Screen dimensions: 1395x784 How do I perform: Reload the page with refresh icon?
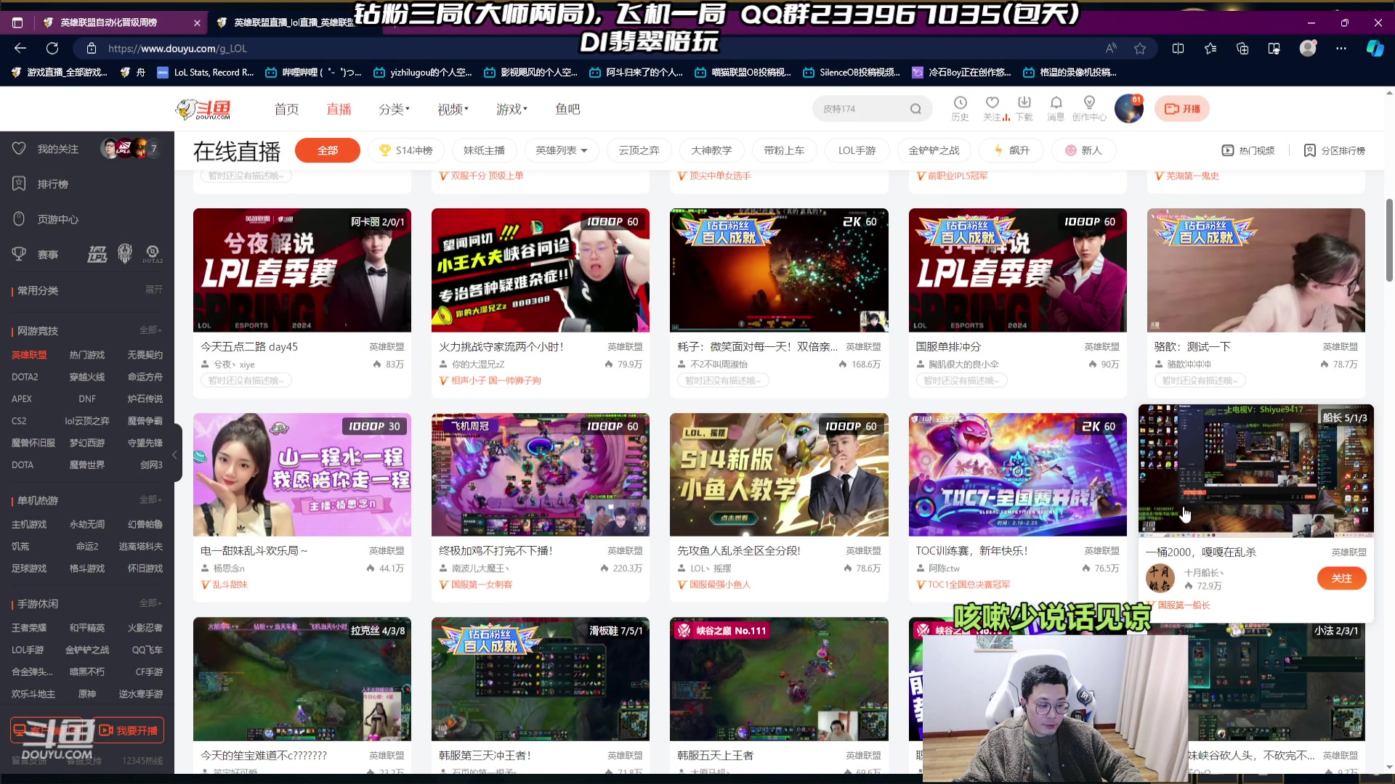tap(52, 48)
